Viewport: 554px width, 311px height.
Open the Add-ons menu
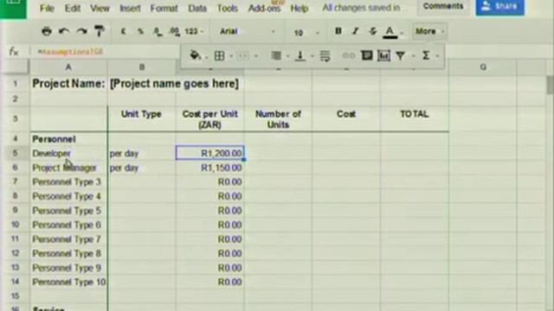point(264,8)
